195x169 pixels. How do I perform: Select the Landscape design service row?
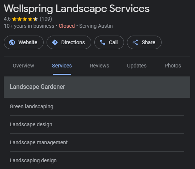click(x=97, y=125)
